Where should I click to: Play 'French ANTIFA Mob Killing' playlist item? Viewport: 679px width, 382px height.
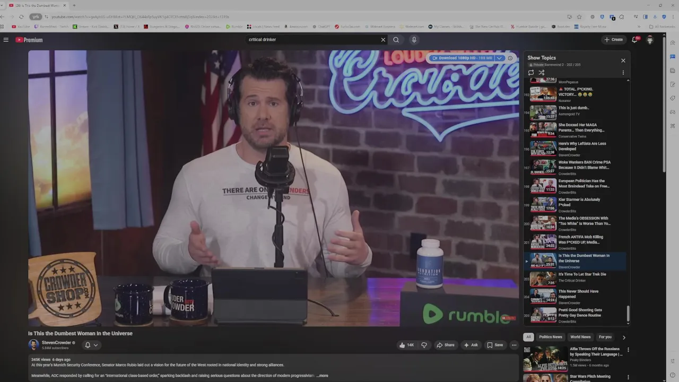tap(576, 242)
